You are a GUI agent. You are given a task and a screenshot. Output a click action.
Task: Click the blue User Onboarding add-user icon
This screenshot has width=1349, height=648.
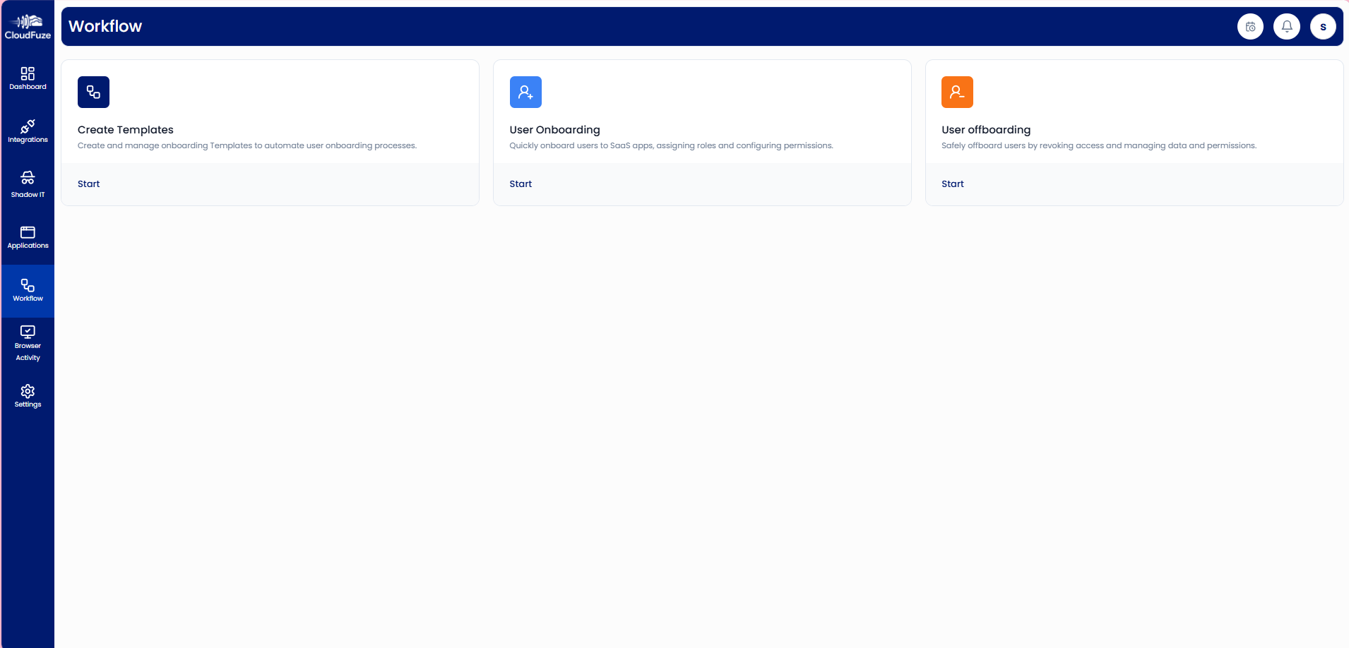pos(525,92)
